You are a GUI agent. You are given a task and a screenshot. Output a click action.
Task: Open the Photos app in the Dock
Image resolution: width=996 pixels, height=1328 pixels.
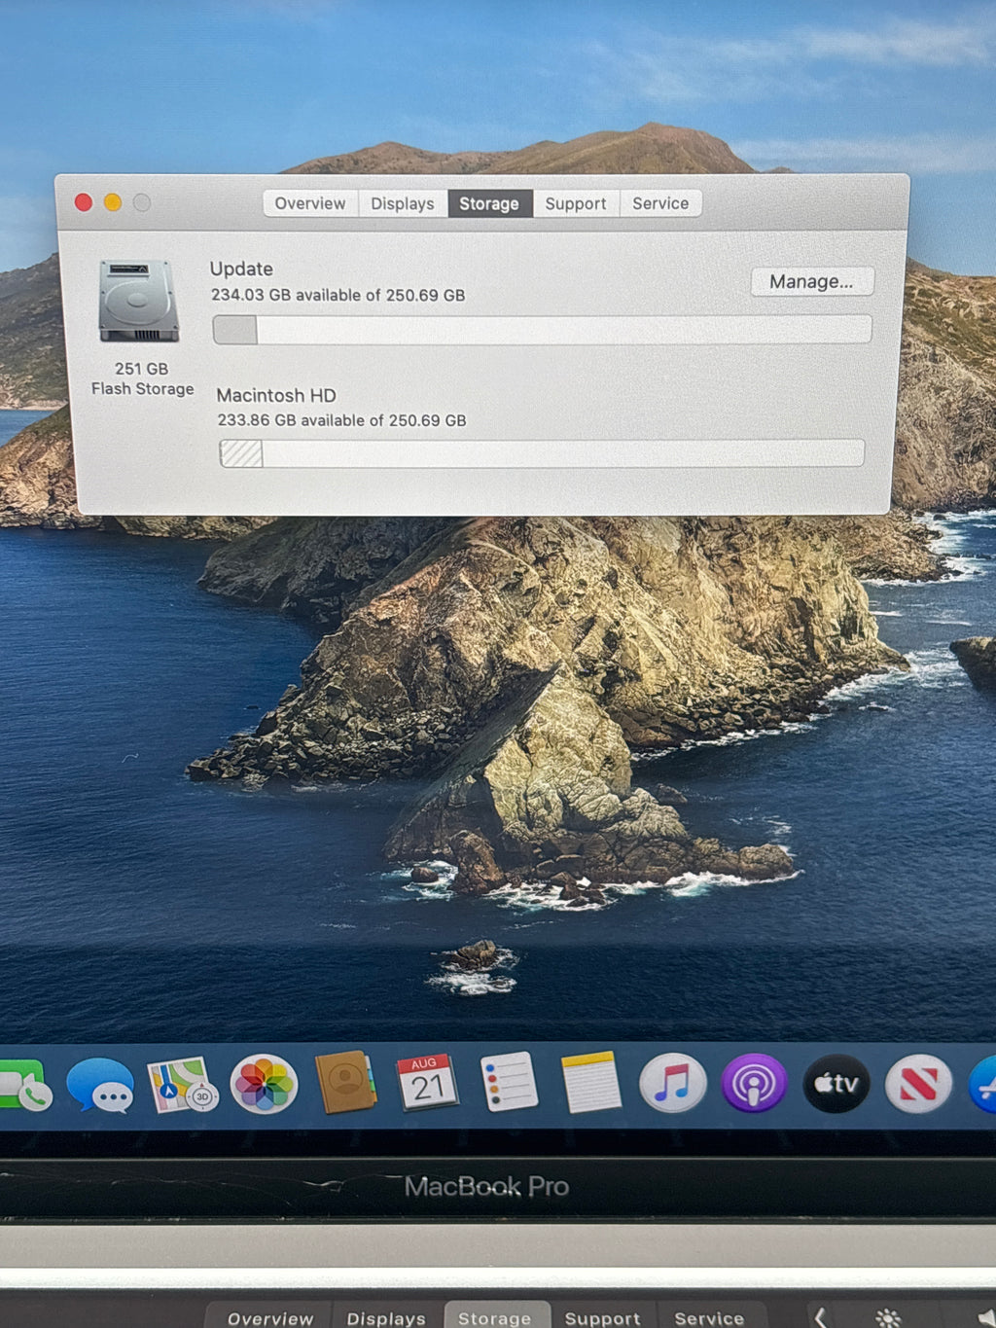[x=264, y=1084]
